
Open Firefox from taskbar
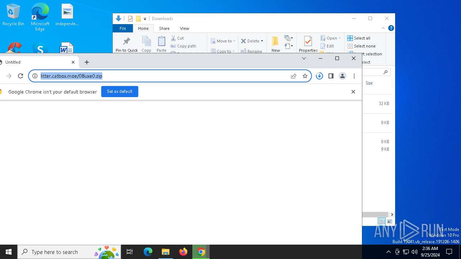pyautogui.click(x=183, y=252)
